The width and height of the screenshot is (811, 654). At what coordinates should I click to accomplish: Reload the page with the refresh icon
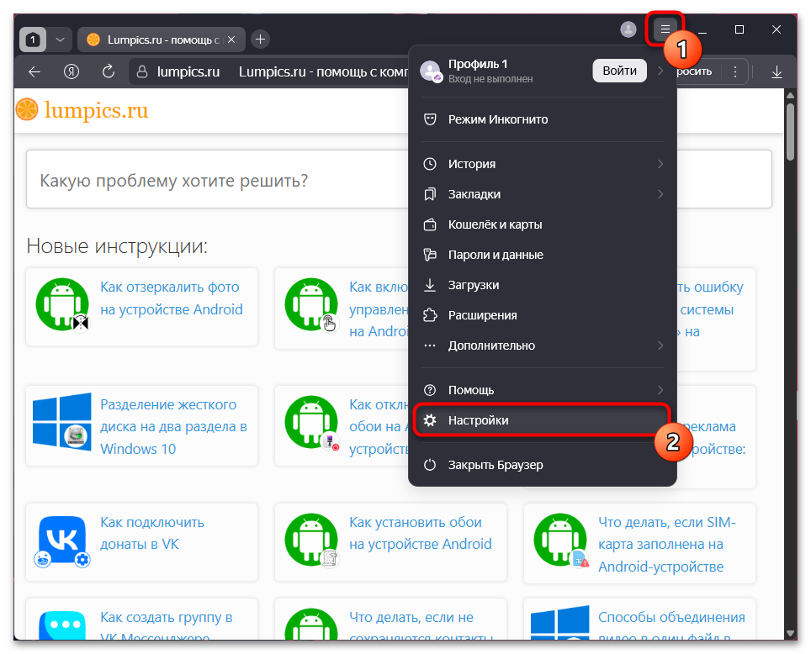coord(108,71)
